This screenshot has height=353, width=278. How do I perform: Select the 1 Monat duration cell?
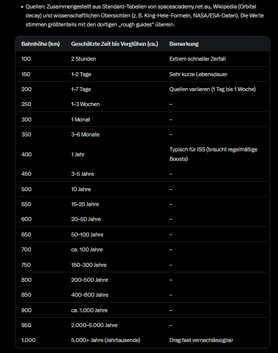tap(81, 119)
